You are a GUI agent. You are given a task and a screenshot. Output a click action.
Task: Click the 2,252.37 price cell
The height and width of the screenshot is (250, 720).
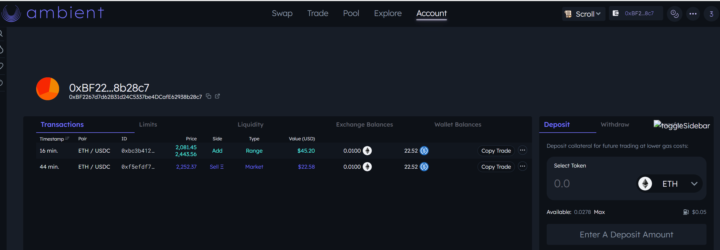pos(186,167)
